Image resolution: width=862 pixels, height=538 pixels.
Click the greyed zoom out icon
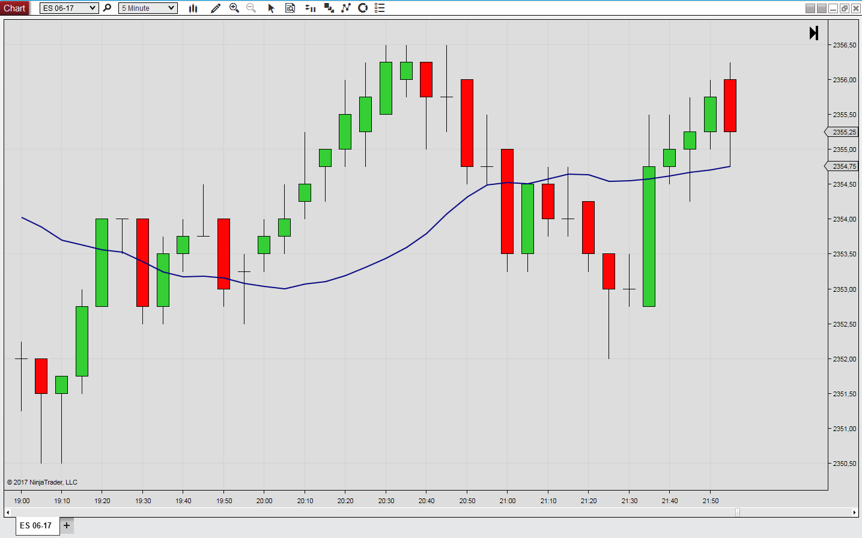[x=251, y=8]
